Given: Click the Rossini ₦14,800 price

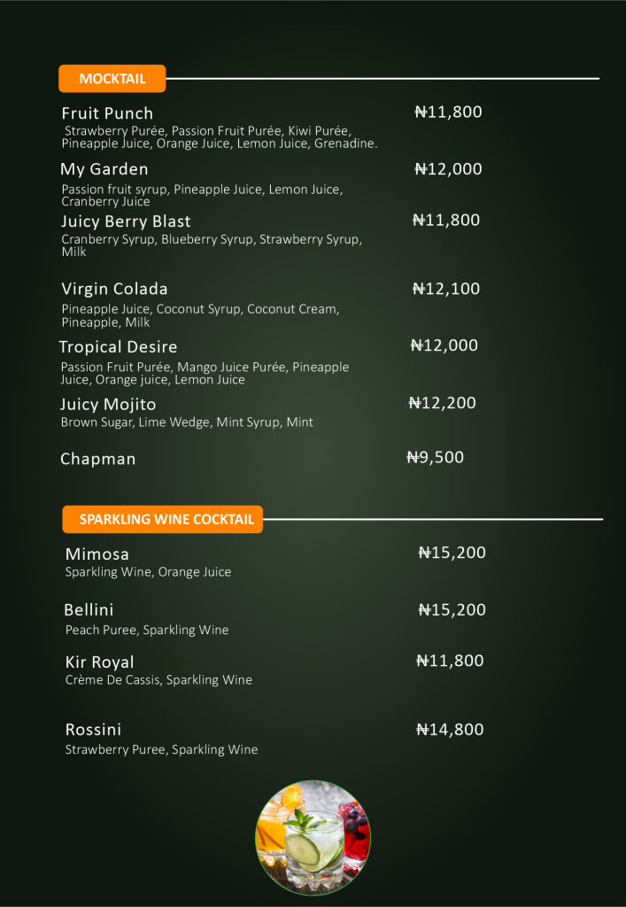Looking at the screenshot, I should (x=450, y=730).
